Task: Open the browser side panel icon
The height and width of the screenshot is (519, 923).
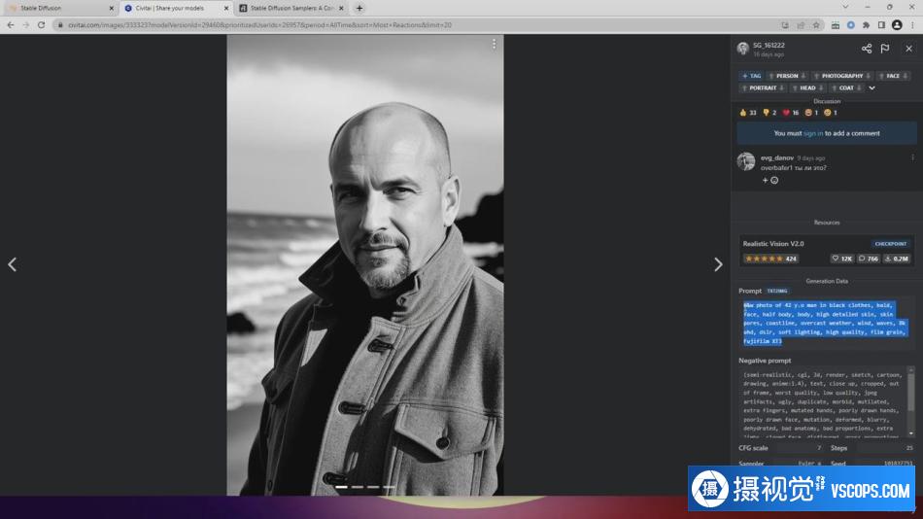Action: click(881, 25)
